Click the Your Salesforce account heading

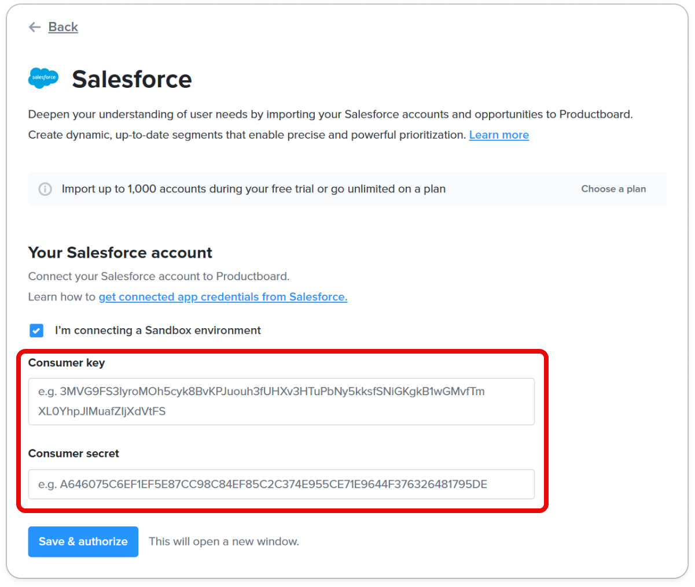click(x=120, y=252)
